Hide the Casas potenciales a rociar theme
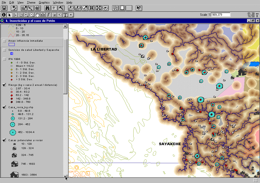 click(x=4, y=140)
